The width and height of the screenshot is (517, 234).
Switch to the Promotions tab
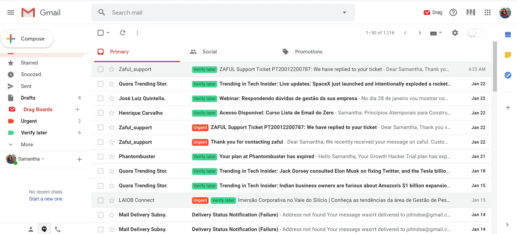308,52
